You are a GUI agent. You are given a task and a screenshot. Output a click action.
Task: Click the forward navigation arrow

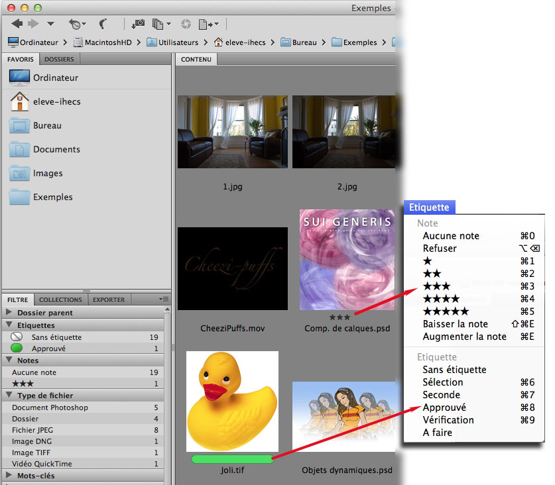click(34, 24)
